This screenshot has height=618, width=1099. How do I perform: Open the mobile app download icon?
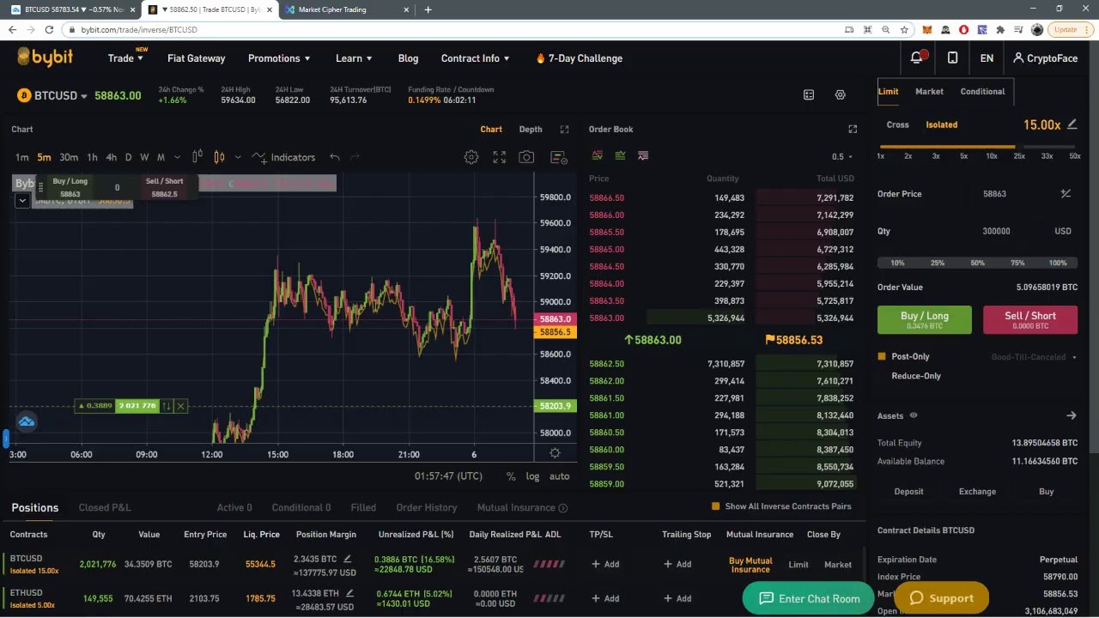pos(952,58)
